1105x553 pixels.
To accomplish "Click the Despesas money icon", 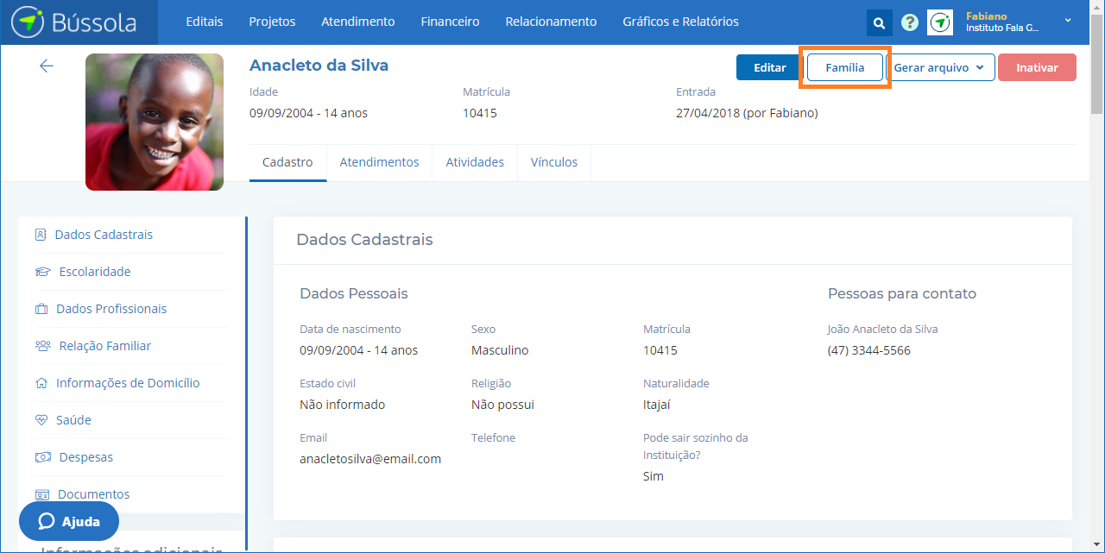I will pos(42,457).
